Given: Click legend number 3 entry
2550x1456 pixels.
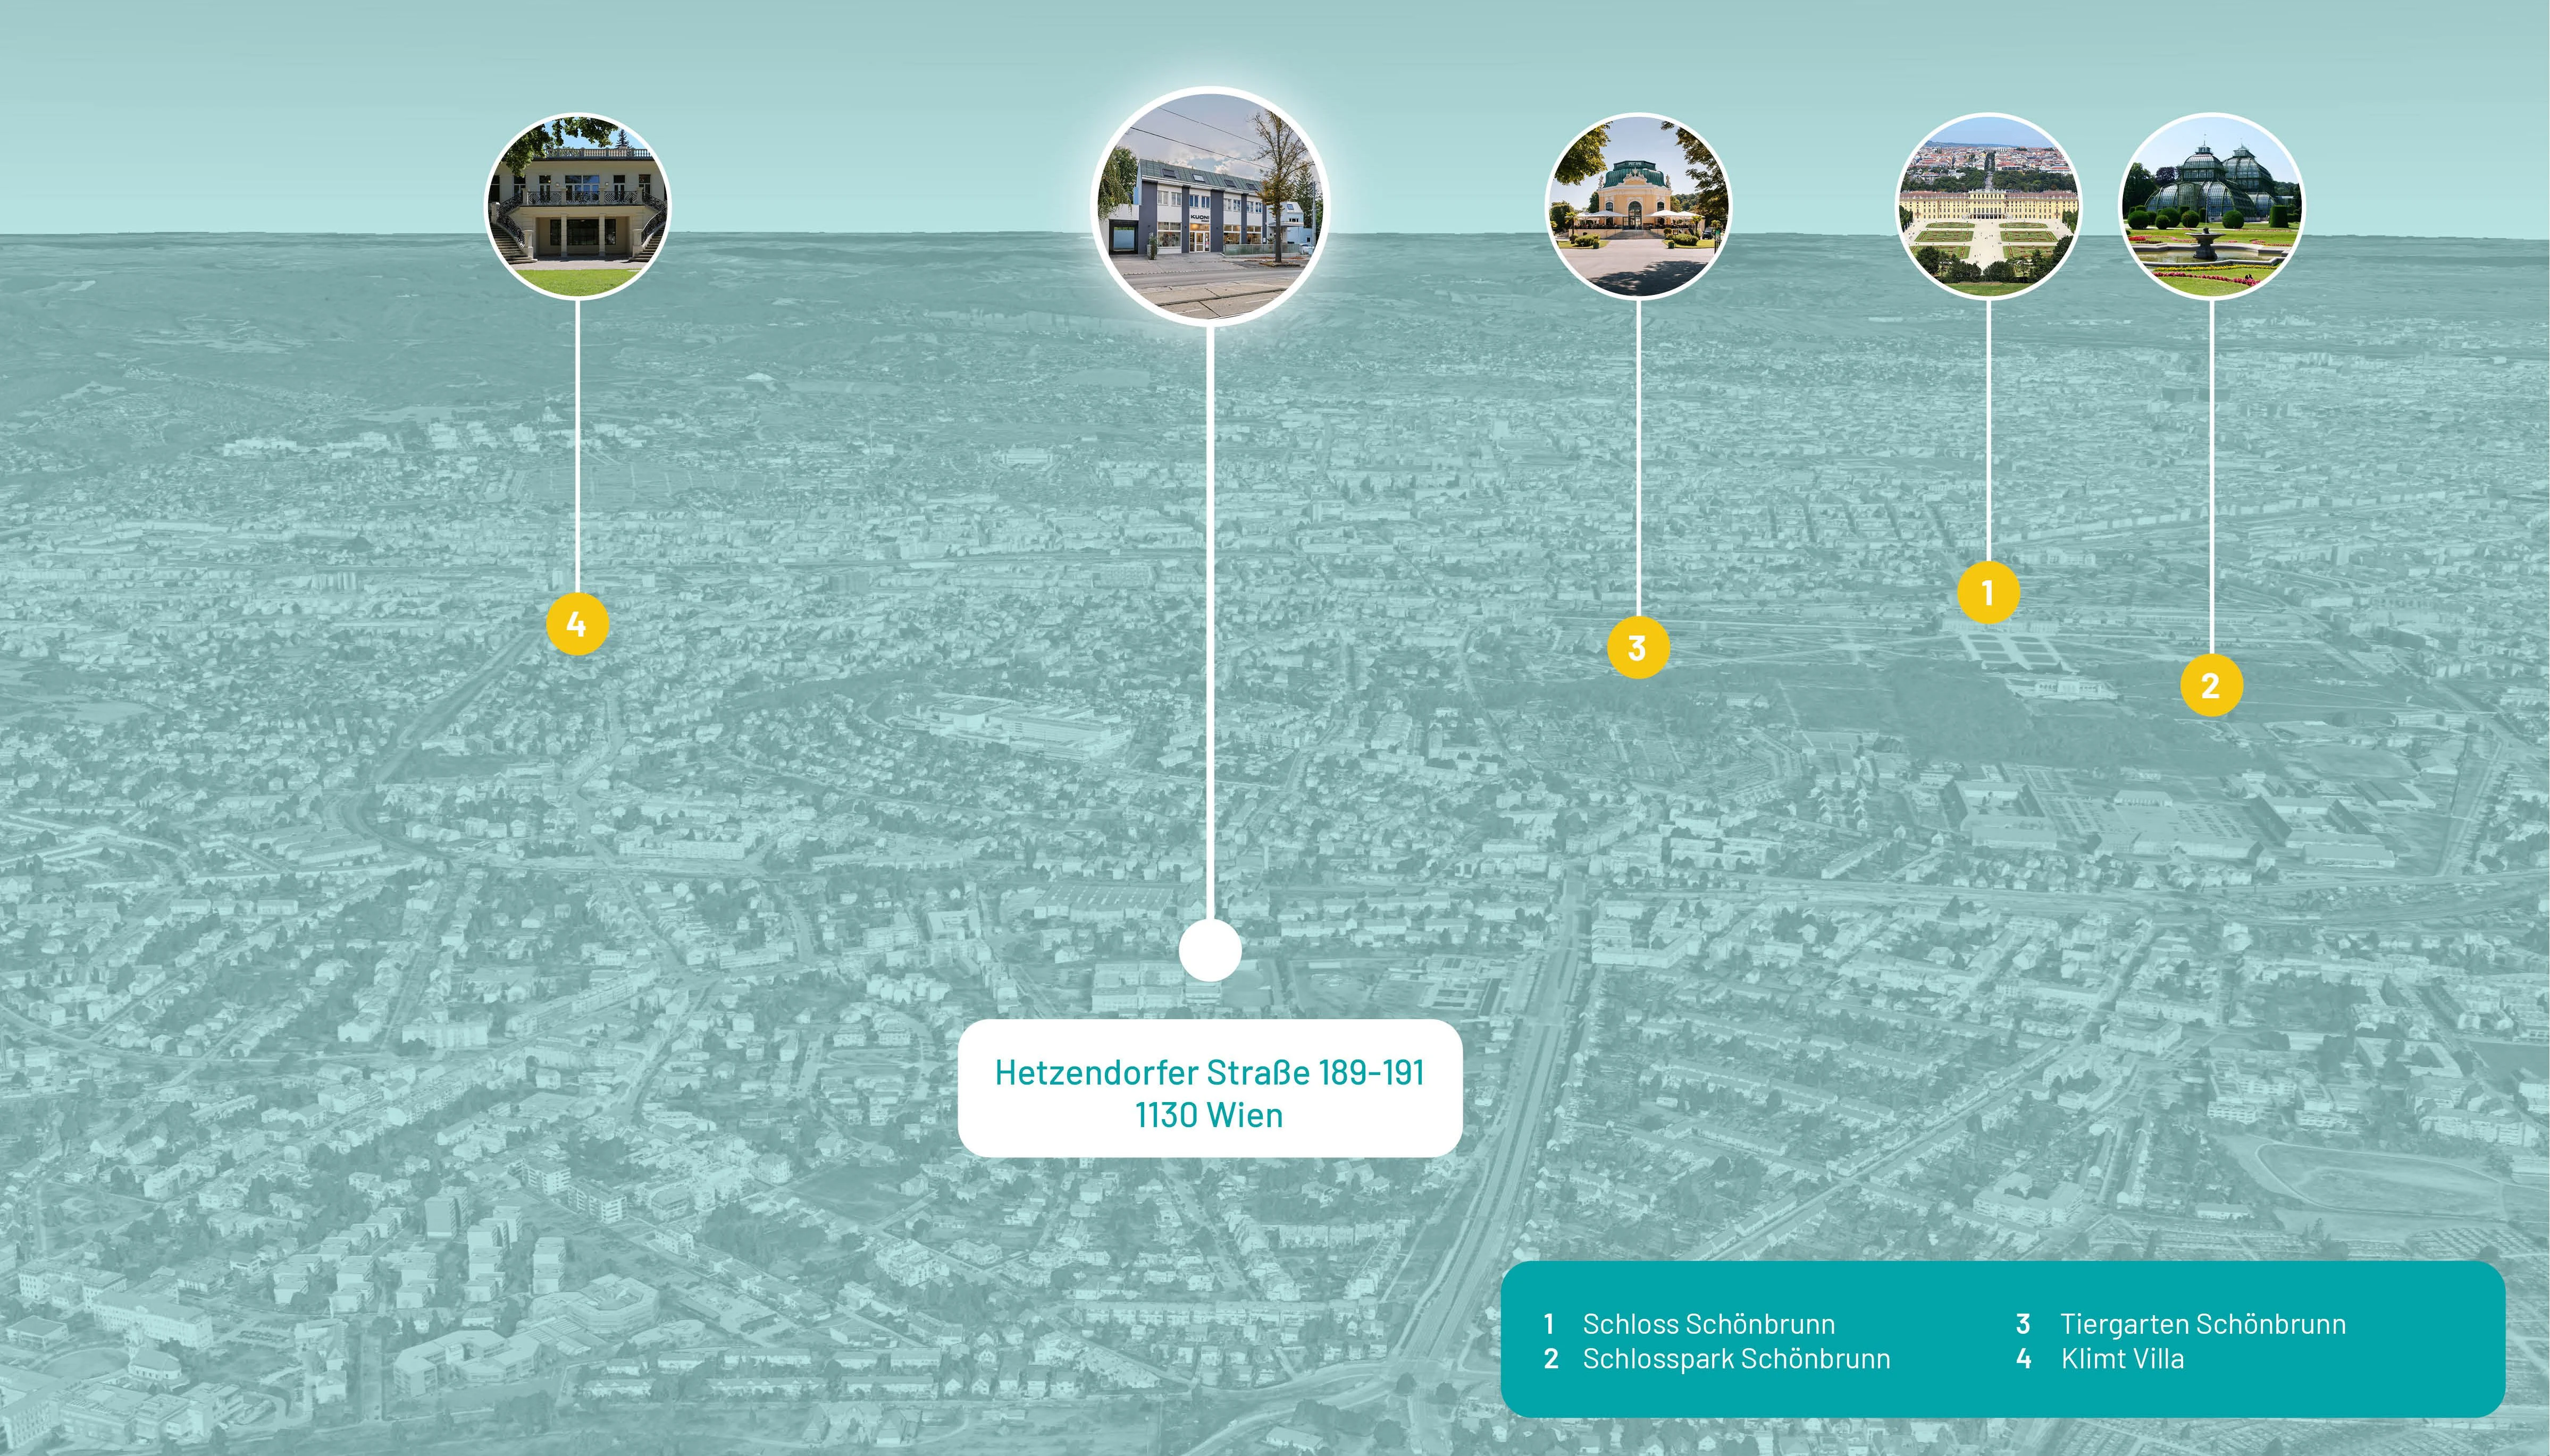Looking at the screenshot, I should point(2023,1324).
